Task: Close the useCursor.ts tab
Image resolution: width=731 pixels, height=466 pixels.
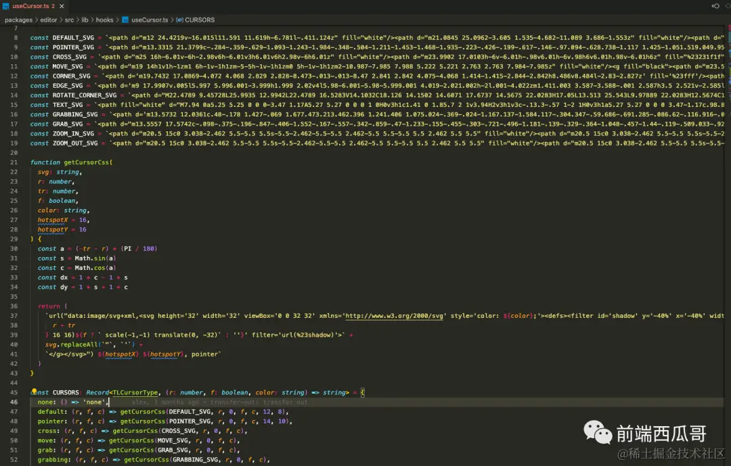Action: pyautogui.click(x=62, y=6)
